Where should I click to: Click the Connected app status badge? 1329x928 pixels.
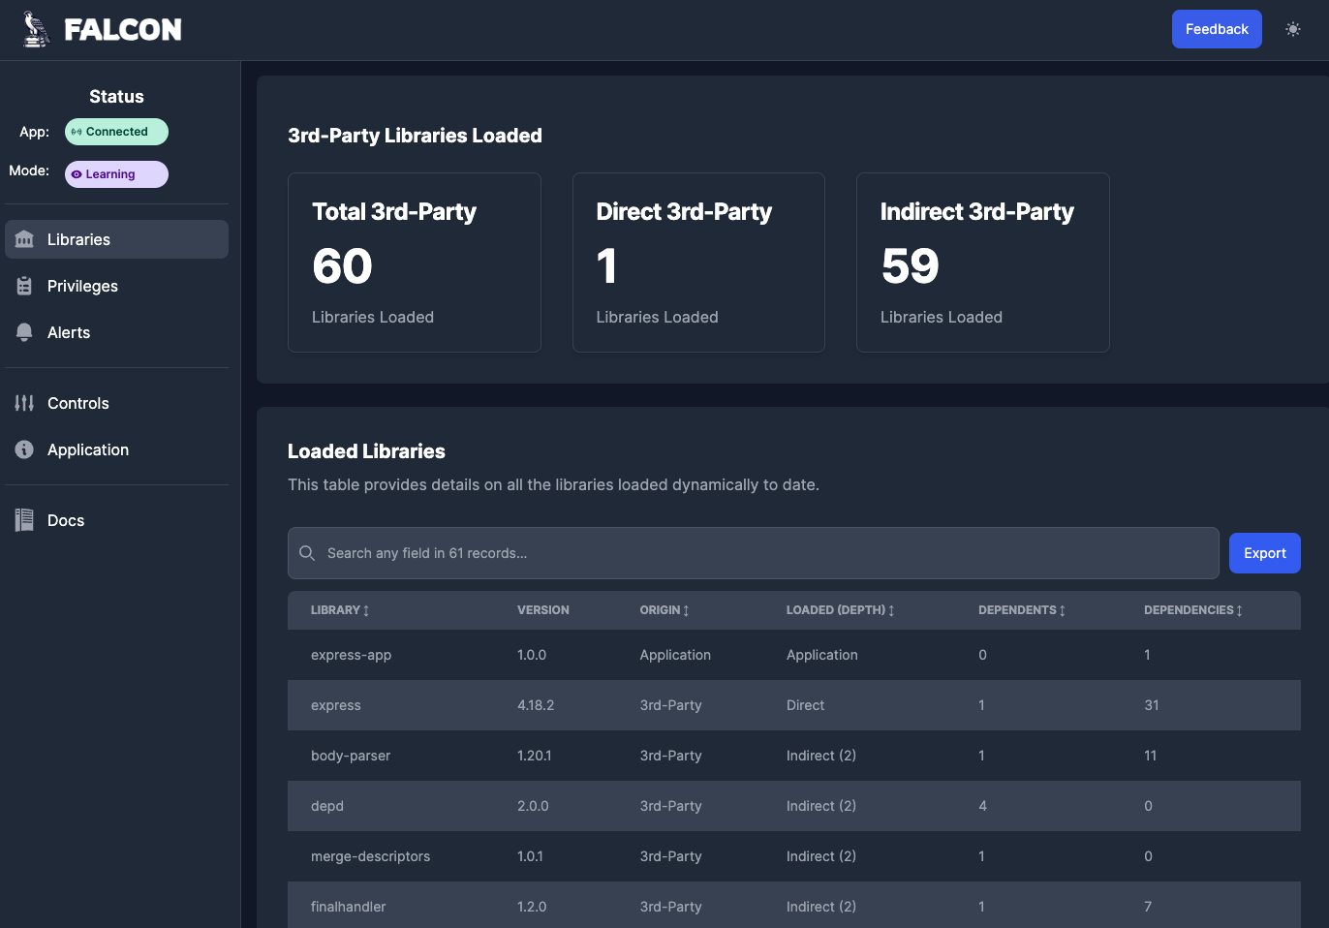point(116,132)
